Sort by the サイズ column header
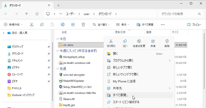The image size is (206, 108). 175,32
